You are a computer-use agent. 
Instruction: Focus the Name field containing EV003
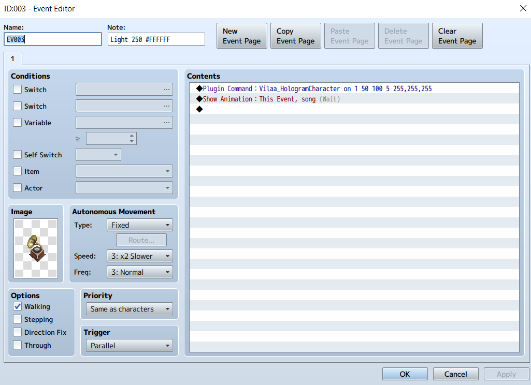[53, 39]
